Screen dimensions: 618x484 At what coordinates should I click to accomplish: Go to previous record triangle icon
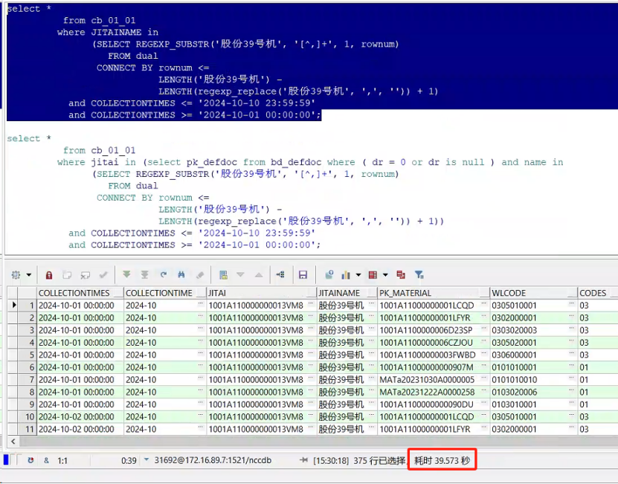click(259, 275)
